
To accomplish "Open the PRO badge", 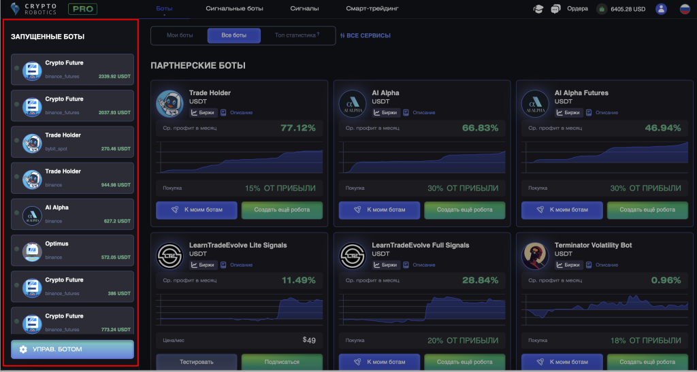I will (82, 9).
